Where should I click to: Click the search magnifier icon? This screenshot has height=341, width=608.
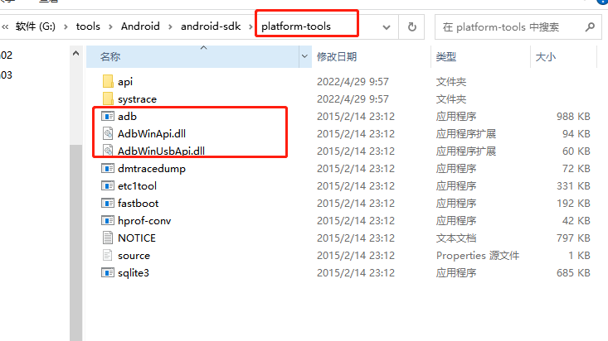click(590, 26)
